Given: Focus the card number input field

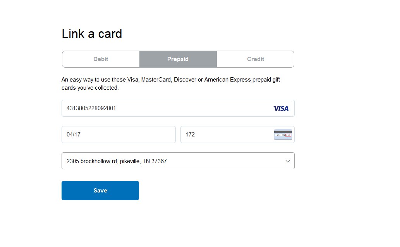Looking at the screenshot, I should 178,108.
